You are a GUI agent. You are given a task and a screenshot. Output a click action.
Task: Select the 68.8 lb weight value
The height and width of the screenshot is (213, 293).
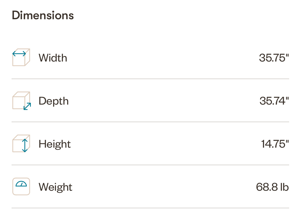272,187
